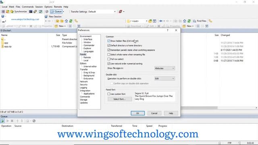
Task: Open the Show file sizes in Kilobytes dropdown
Action: pyautogui.click(x=164, y=68)
